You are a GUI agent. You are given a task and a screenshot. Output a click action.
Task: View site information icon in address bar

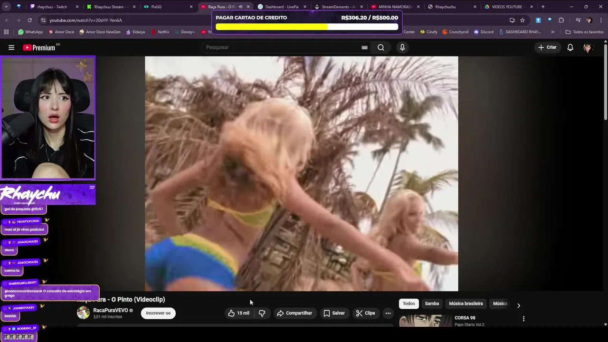43,20
